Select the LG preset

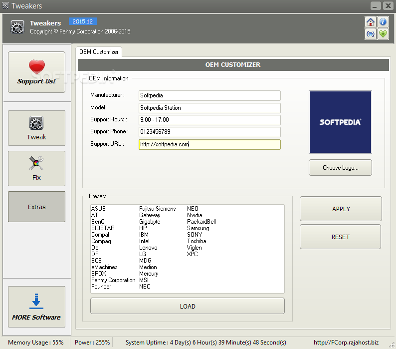point(143,254)
